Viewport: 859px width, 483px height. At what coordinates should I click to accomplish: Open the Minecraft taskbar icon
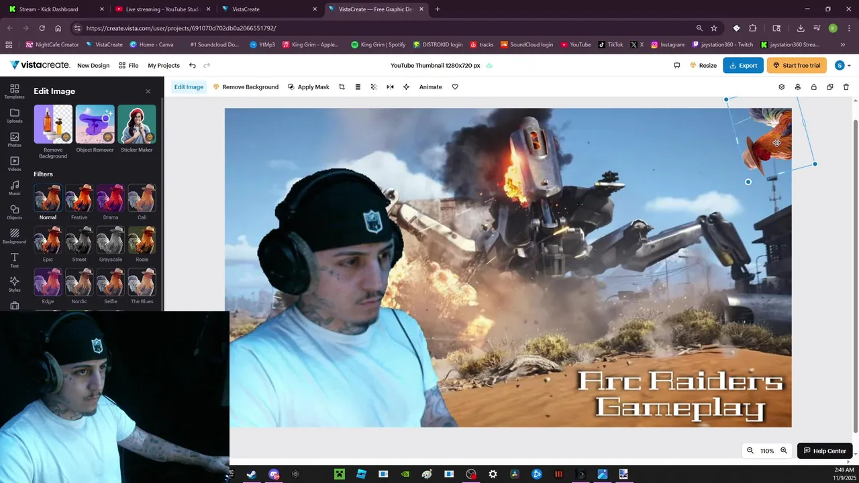340,474
